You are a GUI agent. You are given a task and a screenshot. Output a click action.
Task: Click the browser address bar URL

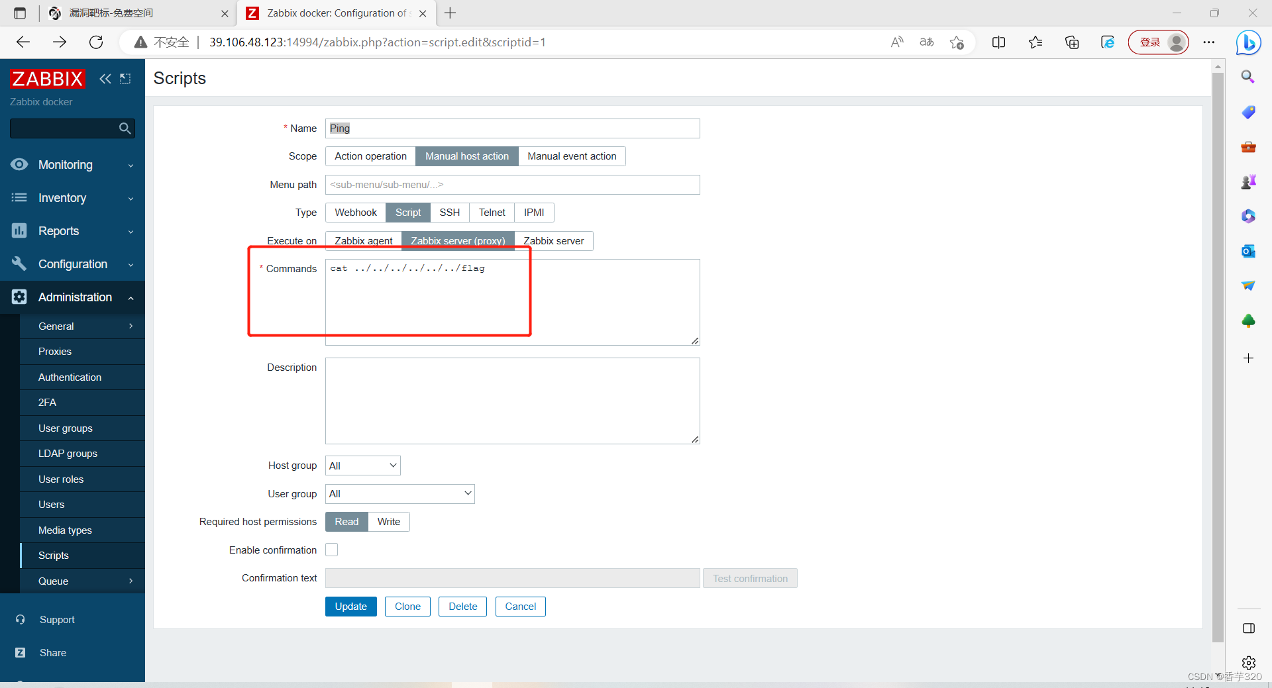378,42
